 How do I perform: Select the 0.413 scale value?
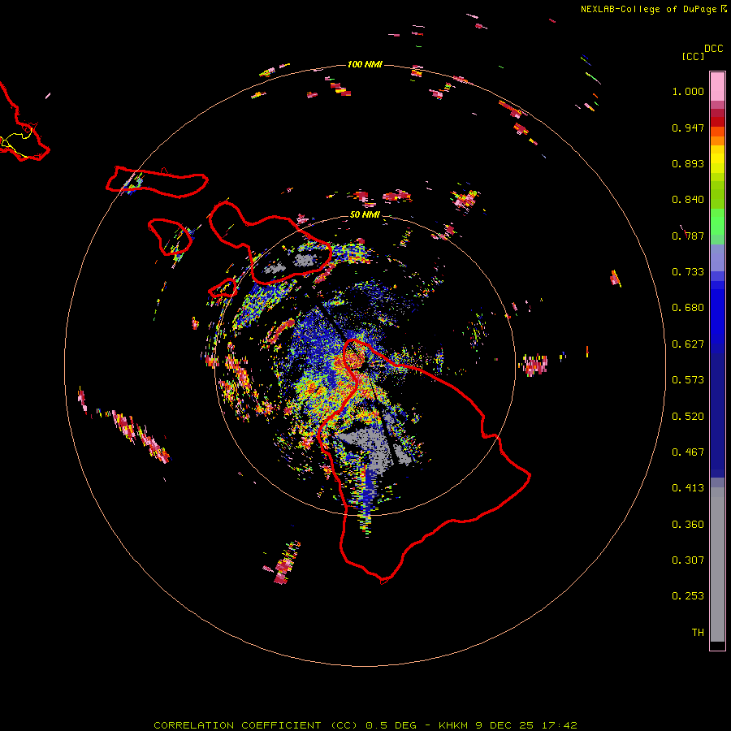(688, 488)
